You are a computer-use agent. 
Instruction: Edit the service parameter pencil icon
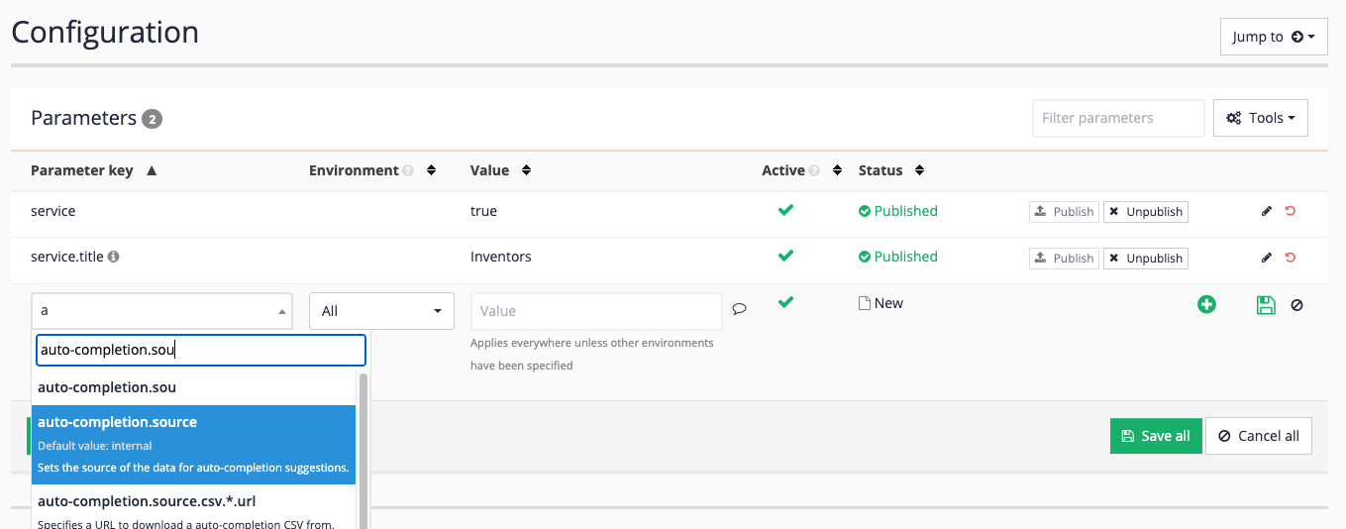tap(1266, 211)
